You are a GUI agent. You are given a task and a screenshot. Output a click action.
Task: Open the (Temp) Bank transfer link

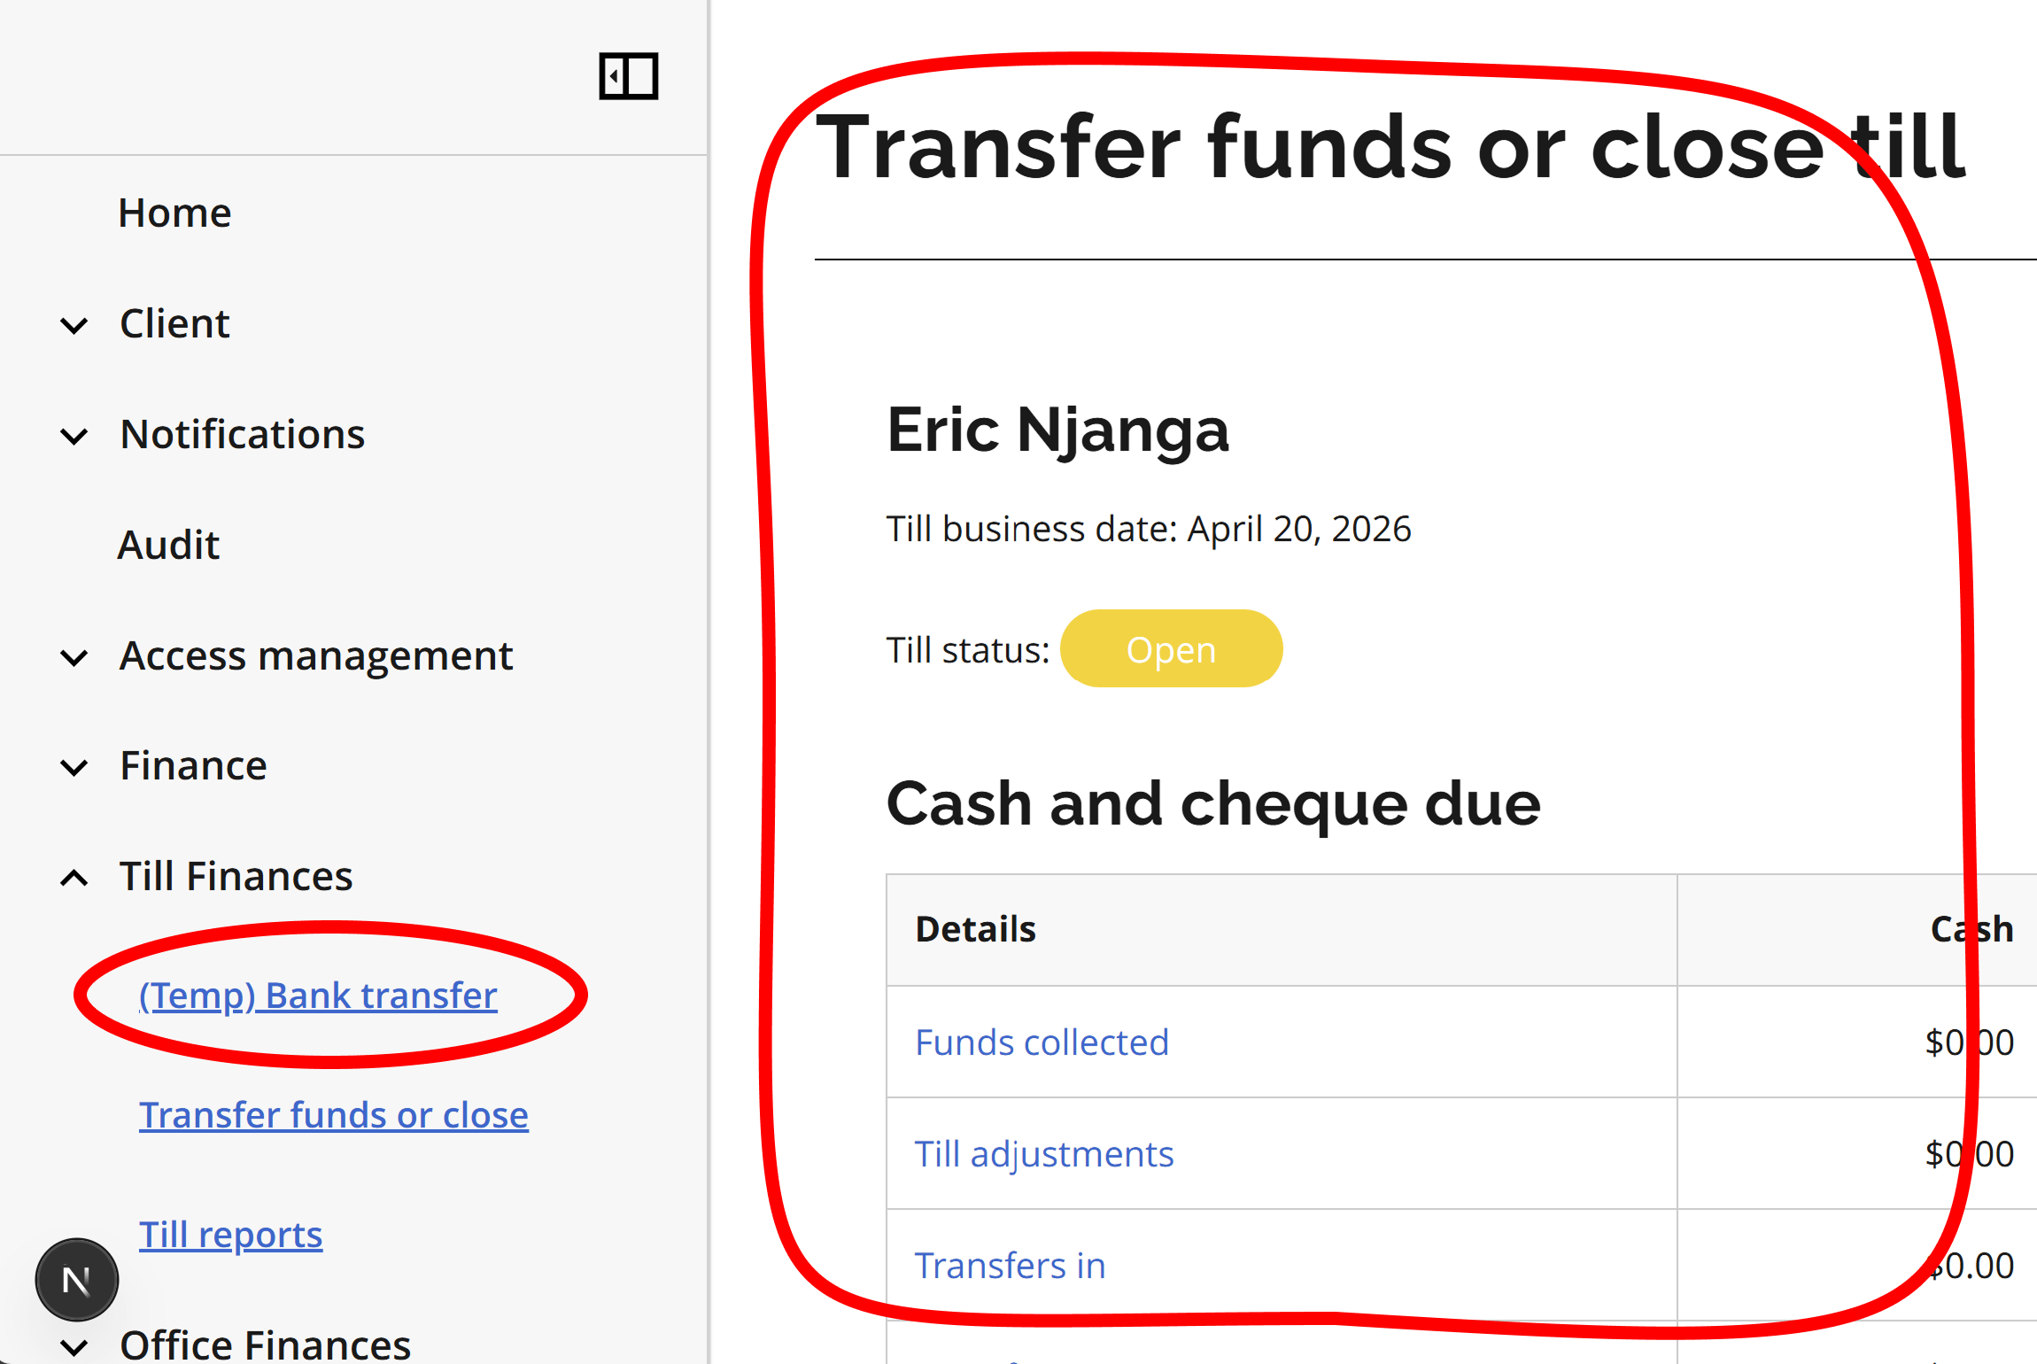[x=318, y=996]
